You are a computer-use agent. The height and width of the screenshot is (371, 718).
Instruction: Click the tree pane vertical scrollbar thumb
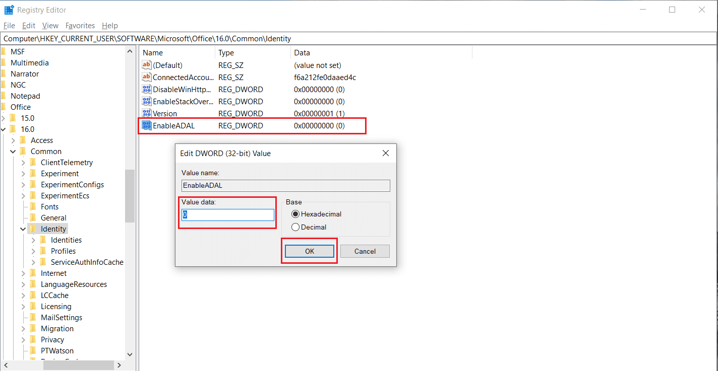130,196
